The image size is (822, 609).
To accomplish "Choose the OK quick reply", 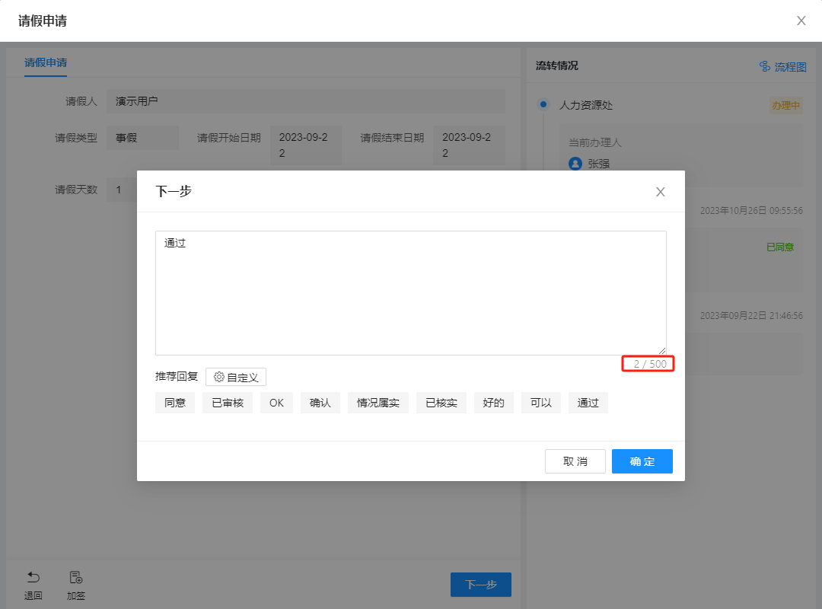I will (276, 403).
